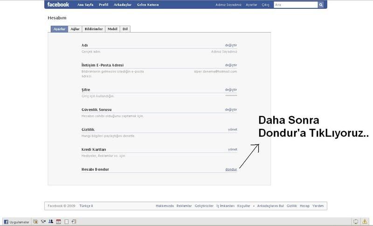The height and width of the screenshot is (226, 373).
Task: Open Gizlilik link in the footer
Action: (x=292, y=206)
